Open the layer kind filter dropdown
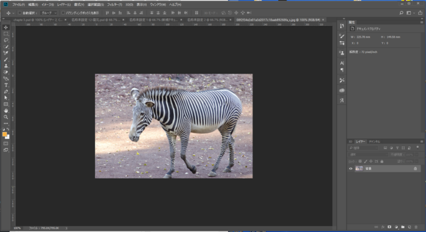Screen dimensions: 426x232 pos(363,148)
